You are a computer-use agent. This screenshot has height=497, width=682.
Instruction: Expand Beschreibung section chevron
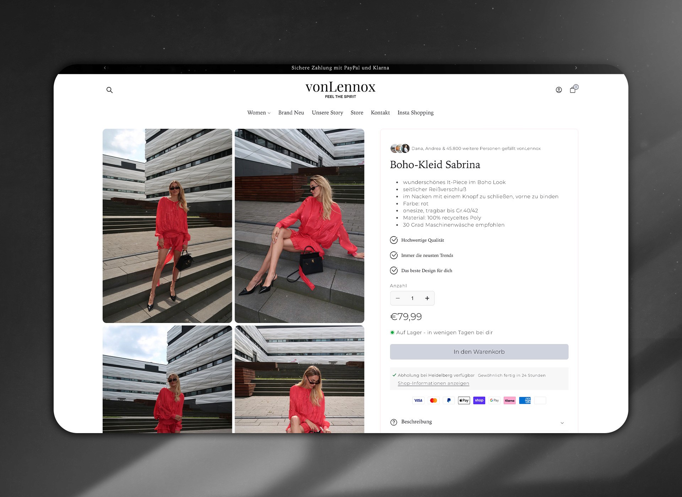click(562, 423)
